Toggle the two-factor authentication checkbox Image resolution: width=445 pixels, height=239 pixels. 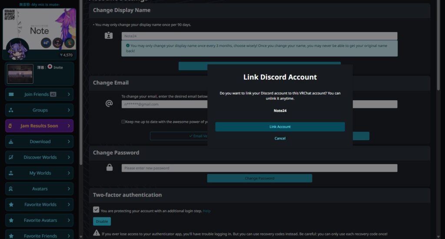pyautogui.click(x=96, y=210)
